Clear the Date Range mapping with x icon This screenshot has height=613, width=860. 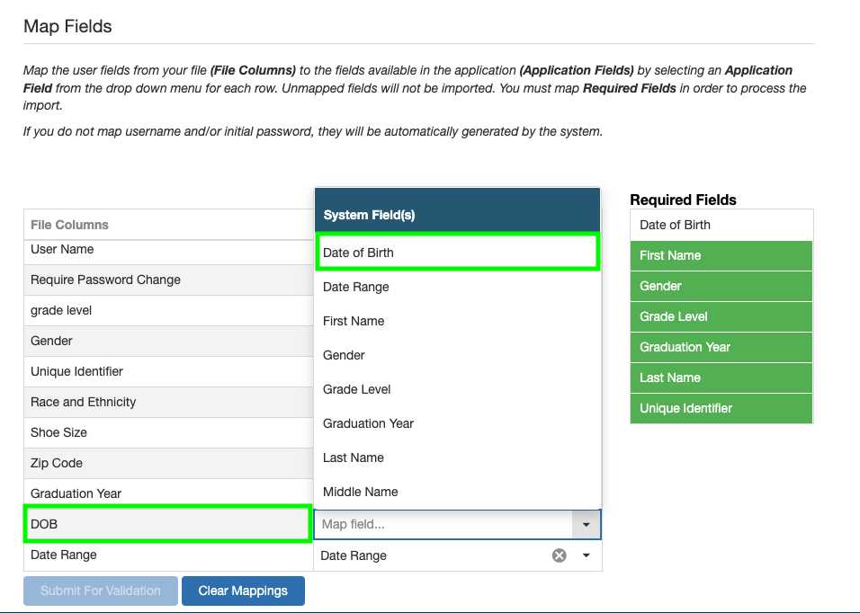click(560, 555)
